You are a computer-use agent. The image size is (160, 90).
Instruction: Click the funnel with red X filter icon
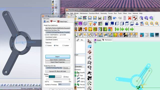pyautogui.click(x=95, y=24)
